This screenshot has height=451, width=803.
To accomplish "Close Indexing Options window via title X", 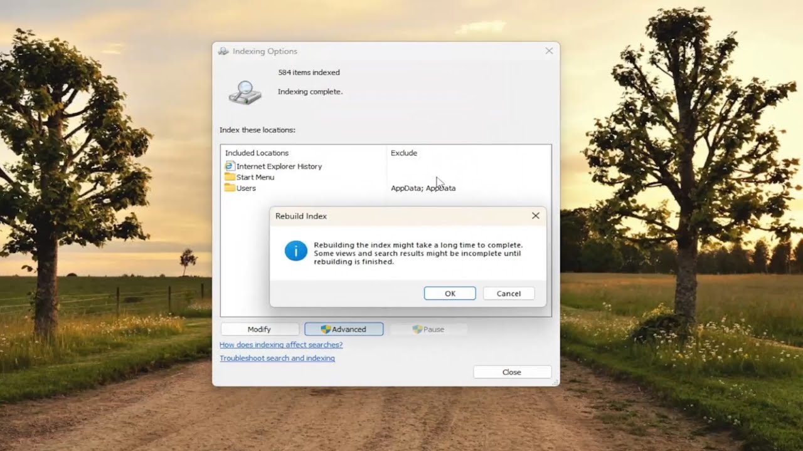I will point(549,51).
